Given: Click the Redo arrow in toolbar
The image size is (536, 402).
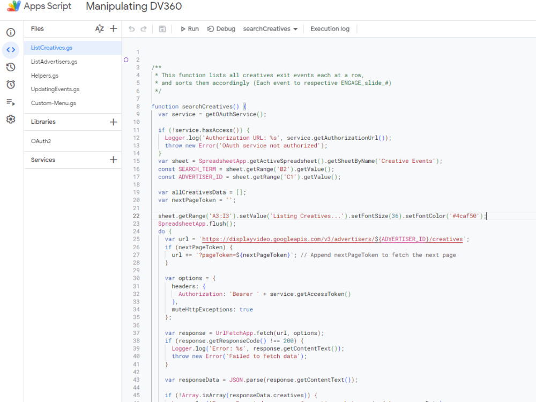Looking at the screenshot, I should pos(144,29).
